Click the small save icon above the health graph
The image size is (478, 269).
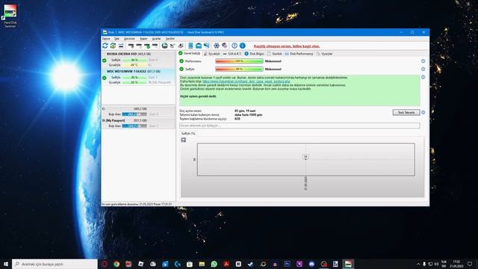pyautogui.click(x=184, y=140)
